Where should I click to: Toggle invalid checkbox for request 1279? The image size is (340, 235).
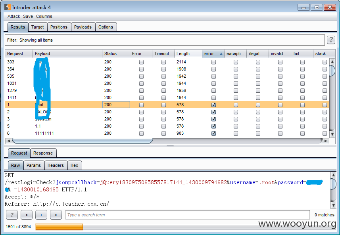[x=280, y=90]
